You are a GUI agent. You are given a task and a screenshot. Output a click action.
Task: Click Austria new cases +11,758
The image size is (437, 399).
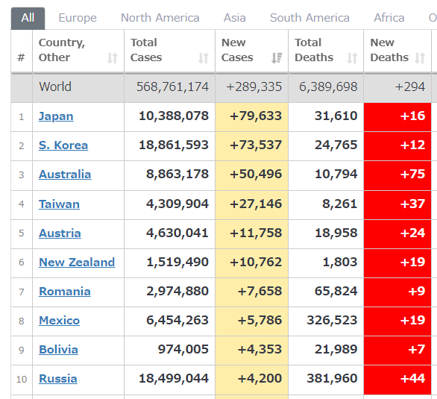pos(256,233)
